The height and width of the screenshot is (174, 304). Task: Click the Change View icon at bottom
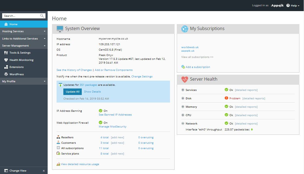point(6,171)
